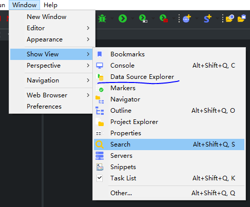
Task: Expand the Navigation submenu
Action: pos(52,80)
